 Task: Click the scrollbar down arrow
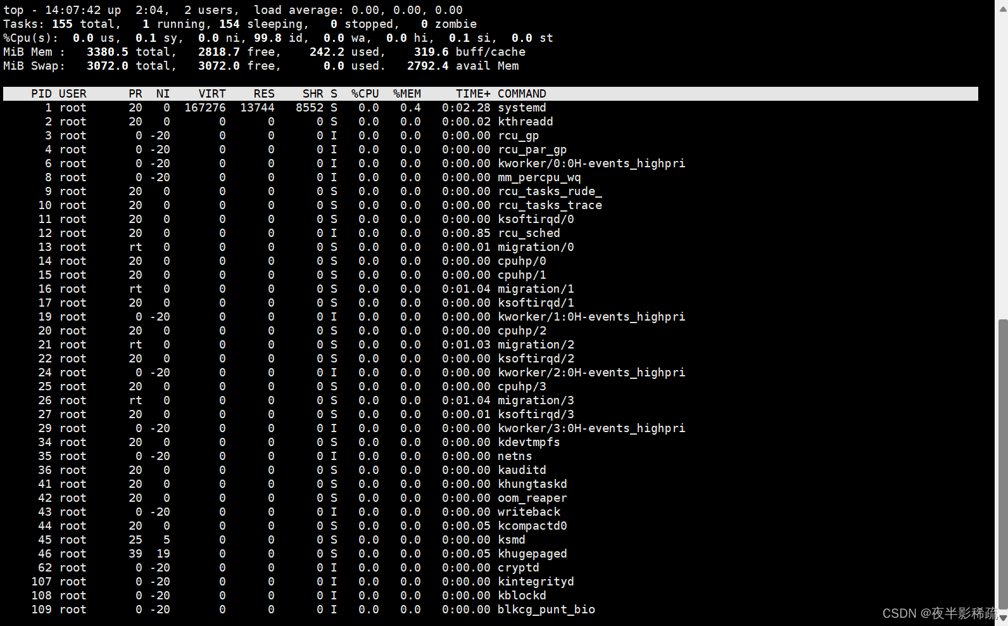coord(1003,618)
